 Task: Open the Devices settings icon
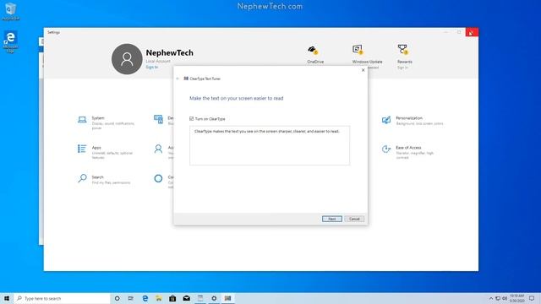point(158,119)
